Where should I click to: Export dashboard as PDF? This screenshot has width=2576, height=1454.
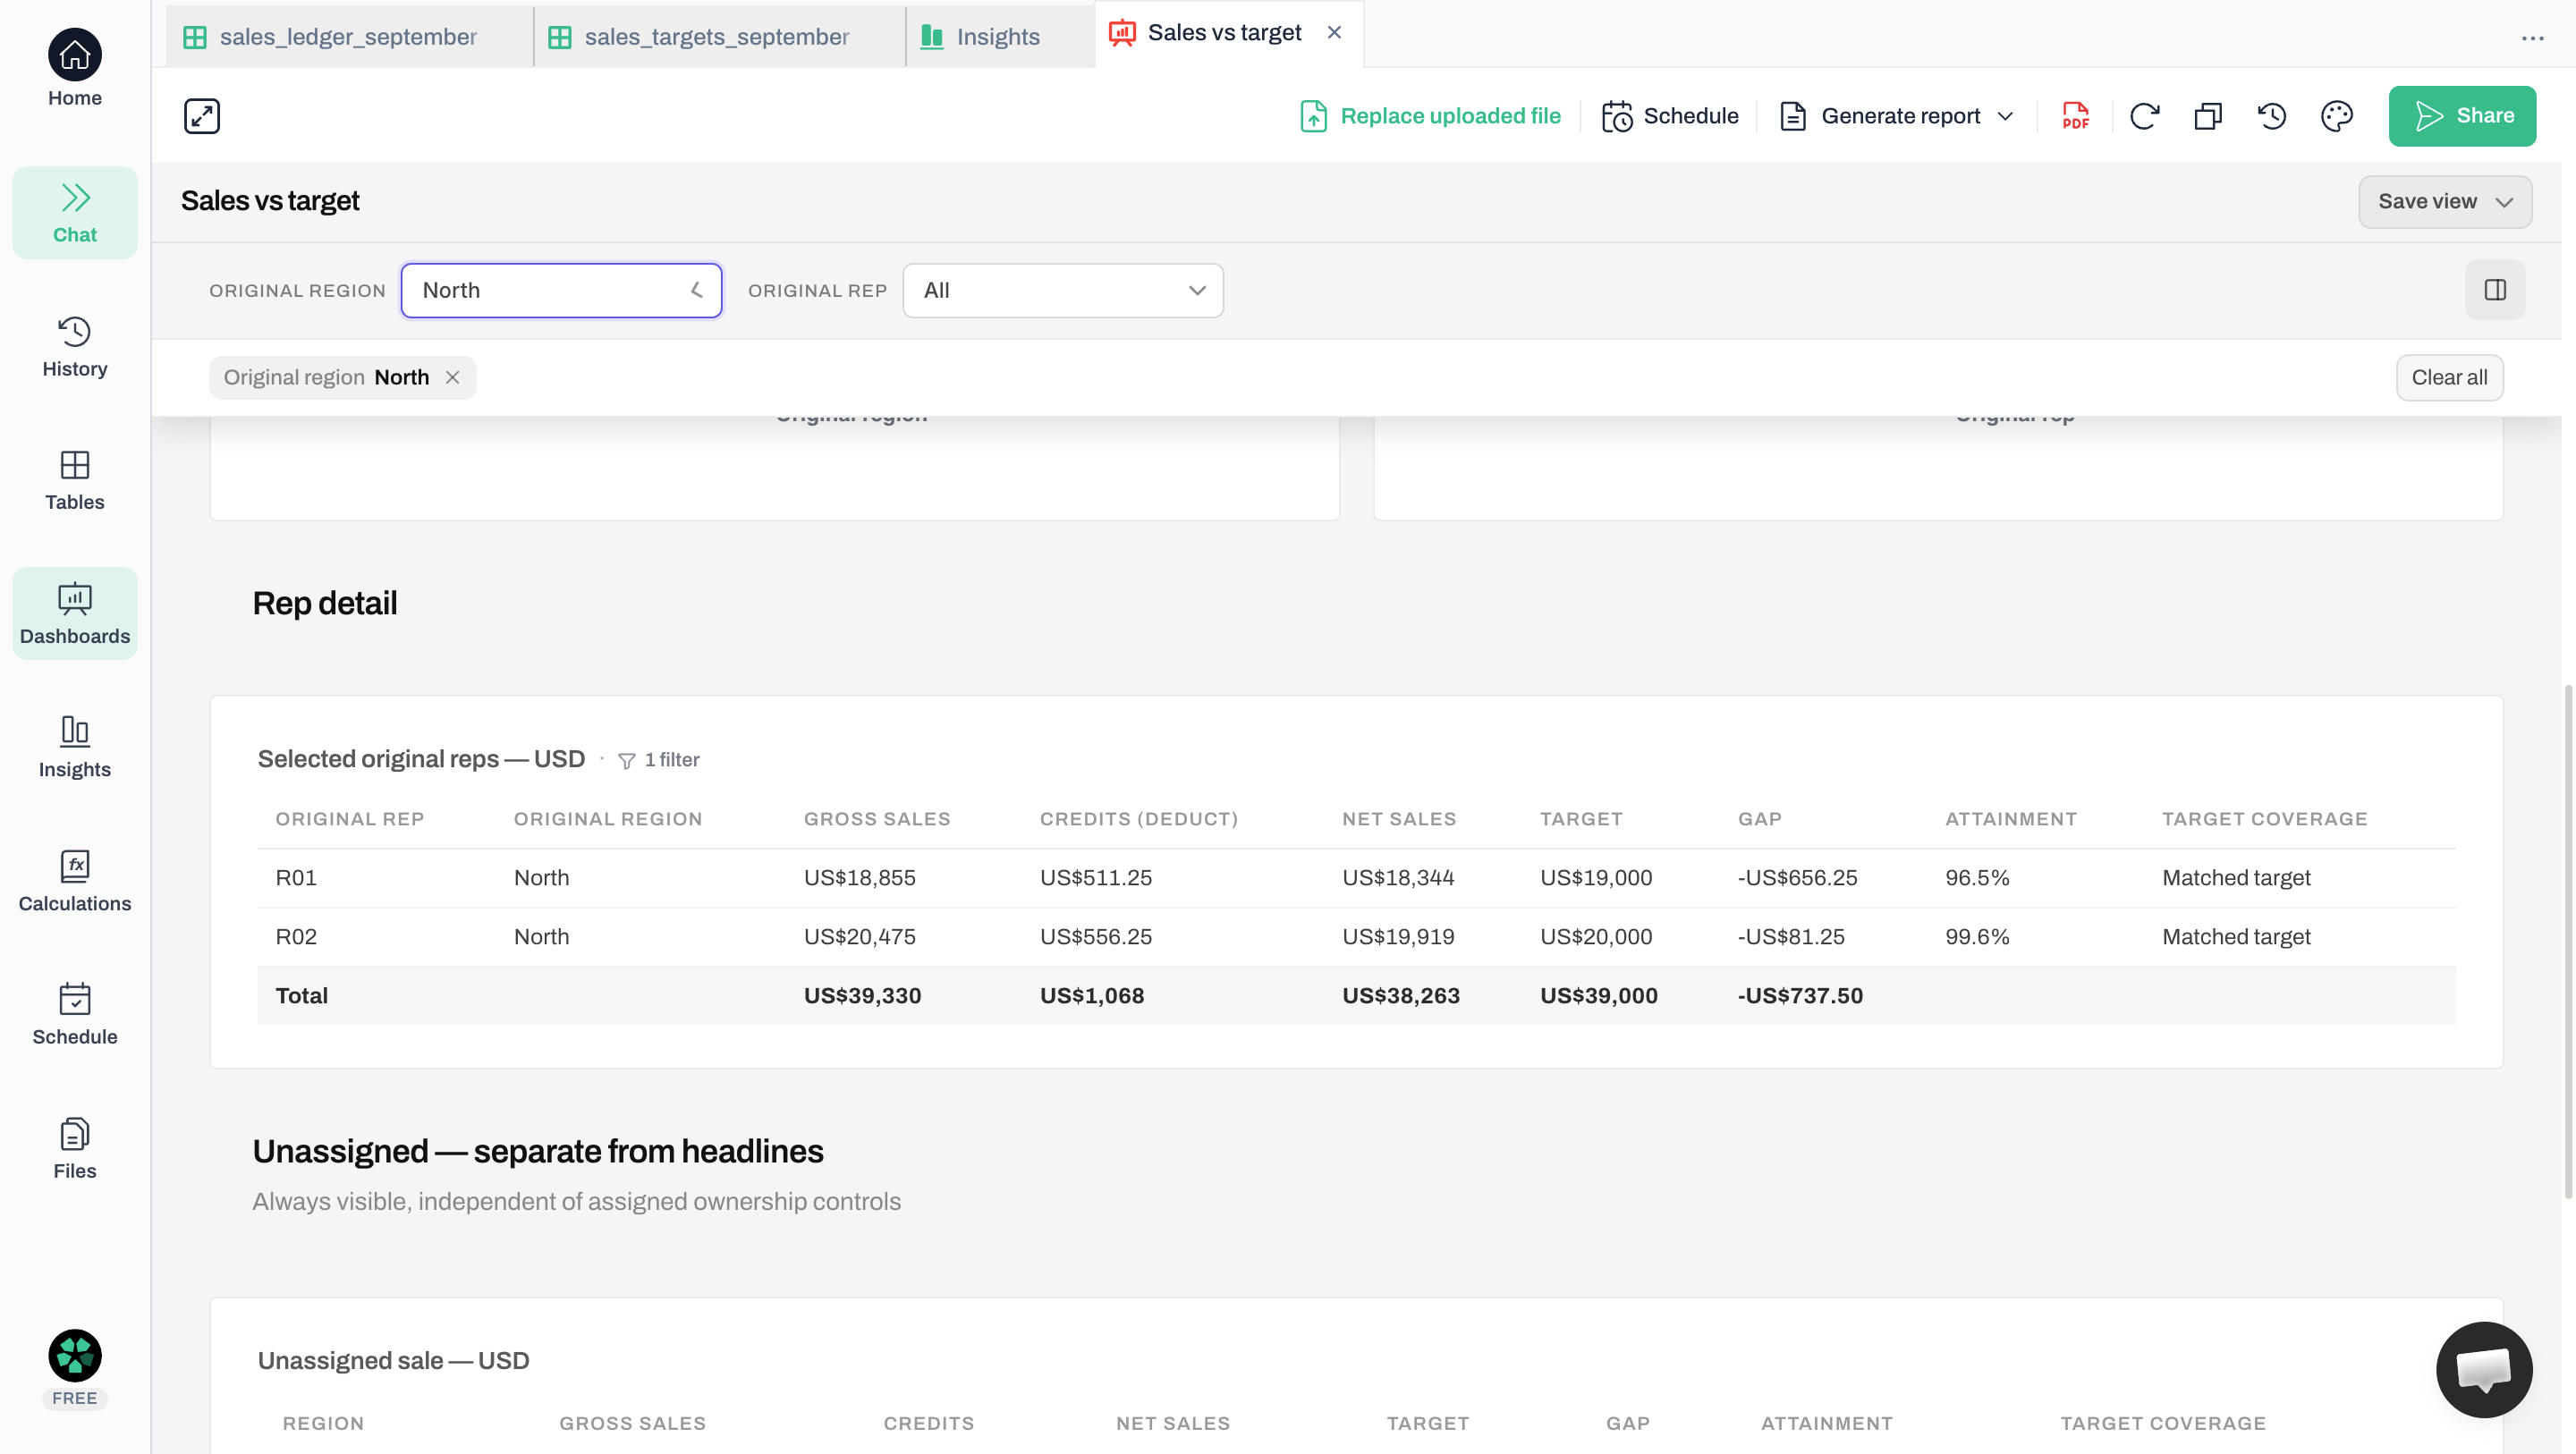(2076, 116)
